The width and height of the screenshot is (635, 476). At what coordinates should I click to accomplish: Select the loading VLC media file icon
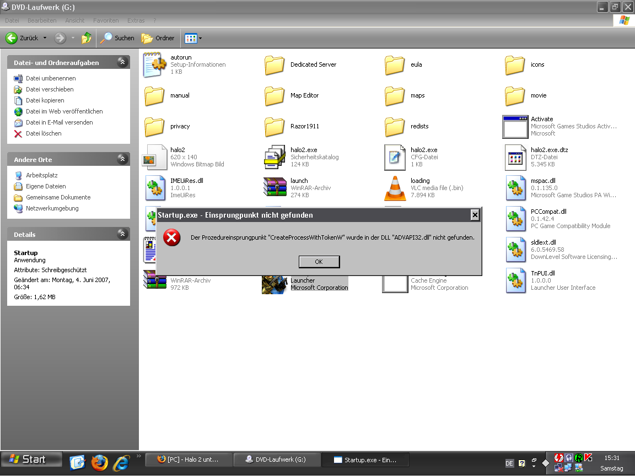pos(395,188)
